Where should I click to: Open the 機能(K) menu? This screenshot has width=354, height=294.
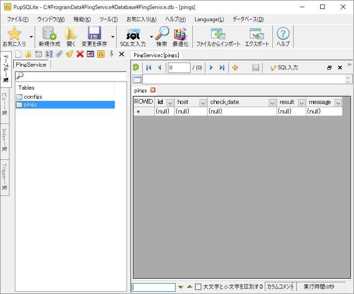[82, 19]
